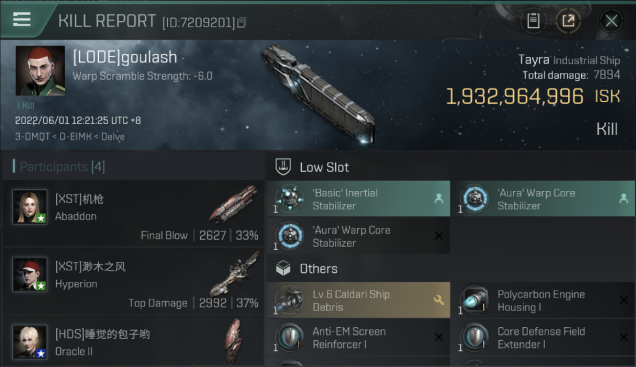Click the Lv.6 Caldari Ship Debris wrench icon
The width and height of the screenshot is (636, 367).
coord(438,300)
